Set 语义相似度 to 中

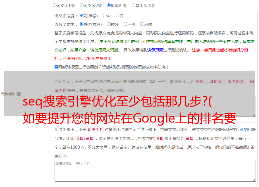point(105,16)
